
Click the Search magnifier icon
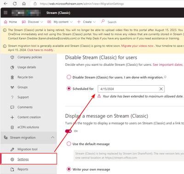[103, 21]
